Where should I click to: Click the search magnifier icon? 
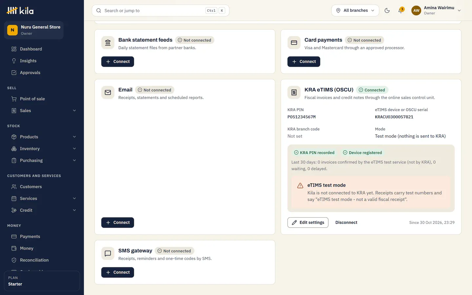click(99, 10)
